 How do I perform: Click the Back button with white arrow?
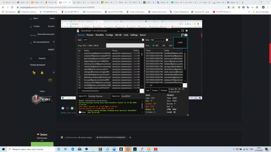click(82, 112)
